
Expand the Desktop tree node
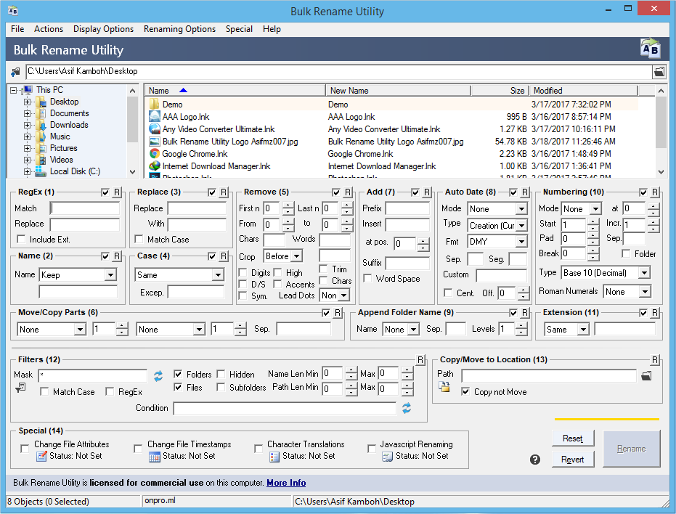(27, 102)
